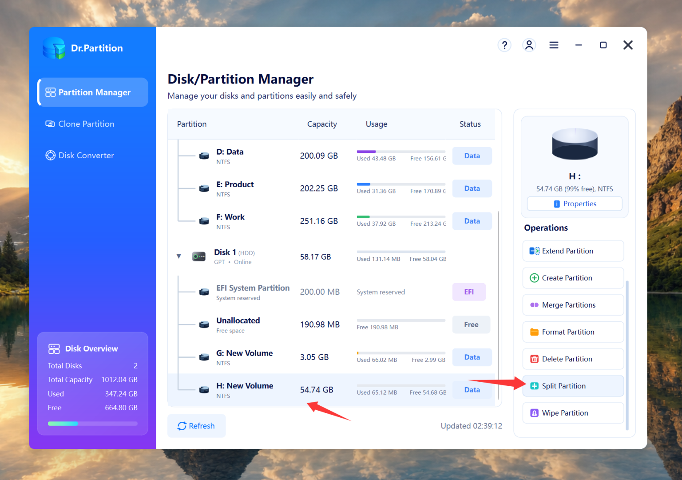Collapse the Disk 1 tree arrow
The image size is (682, 480).
[179, 256]
